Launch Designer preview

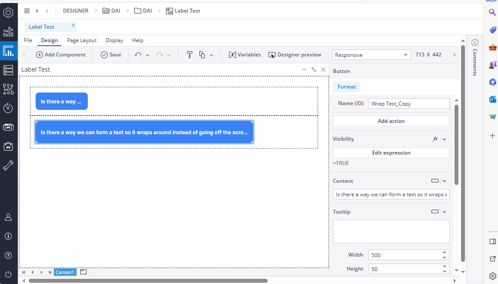pyautogui.click(x=295, y=55)
